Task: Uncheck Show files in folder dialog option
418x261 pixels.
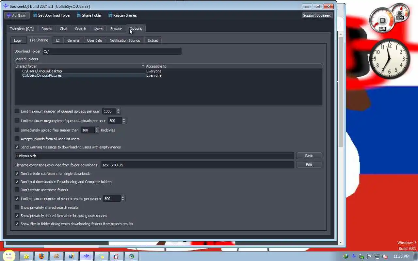Action: pyautogui.click(x=17, y=224)
